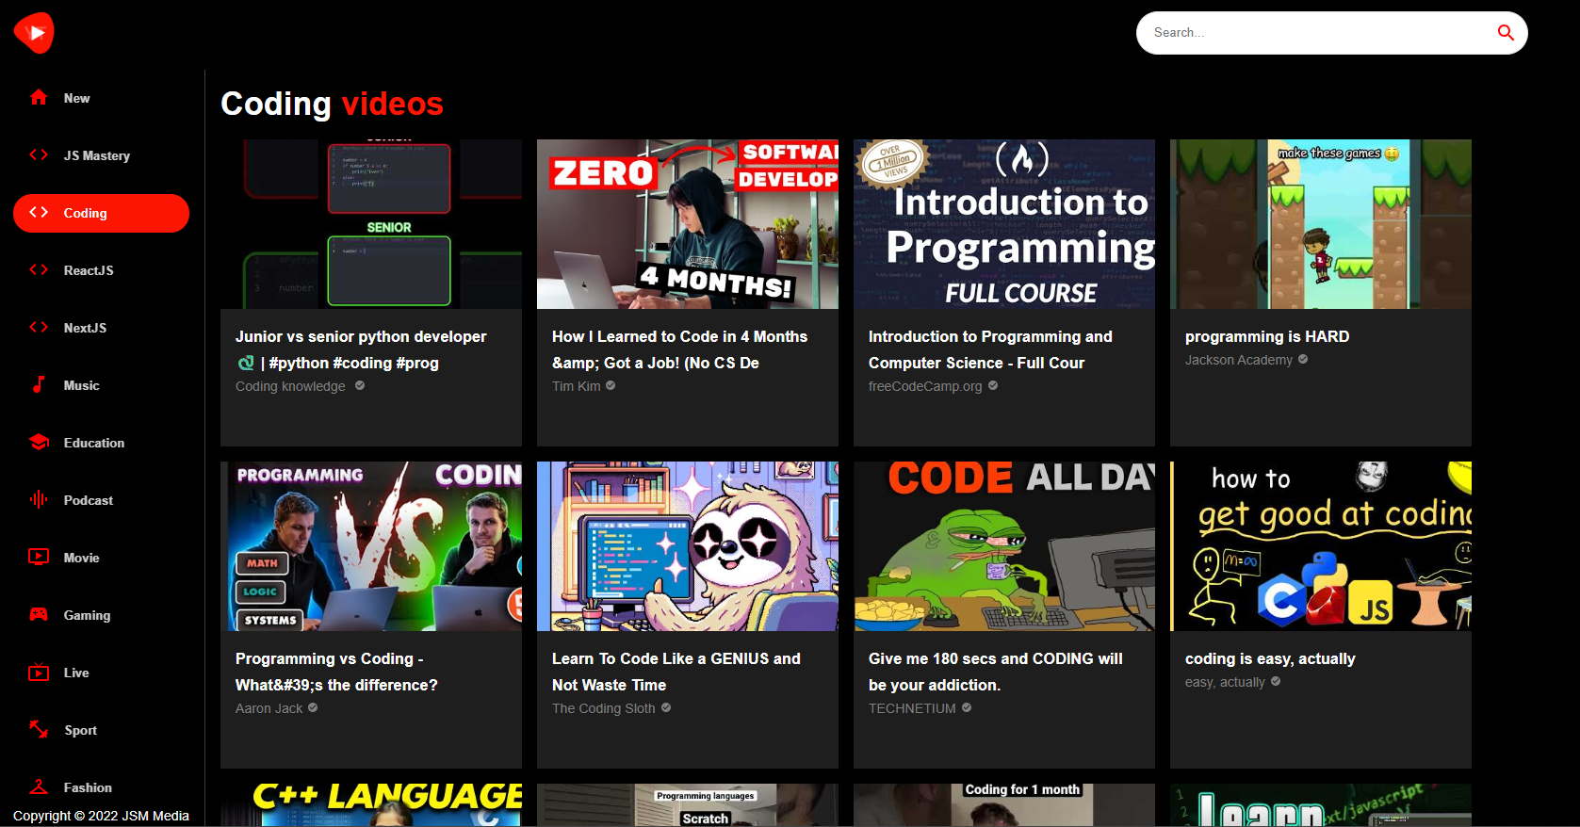Image resolution: width=1580 pixels, height=827 pixels.
Task: Open the Tim Kim channel link
Action: [x=576, y=386]
